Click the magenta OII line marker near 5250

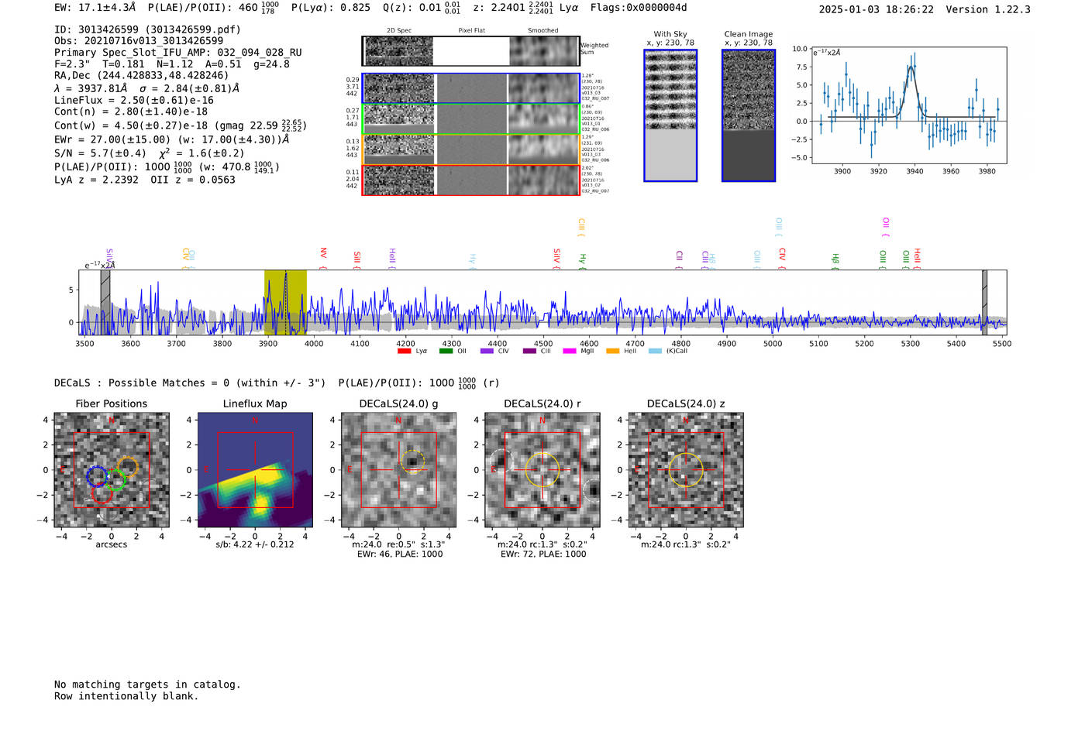(886, 228)
